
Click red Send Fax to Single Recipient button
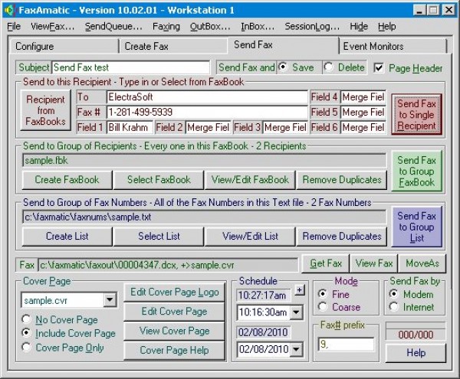[418, 113]
